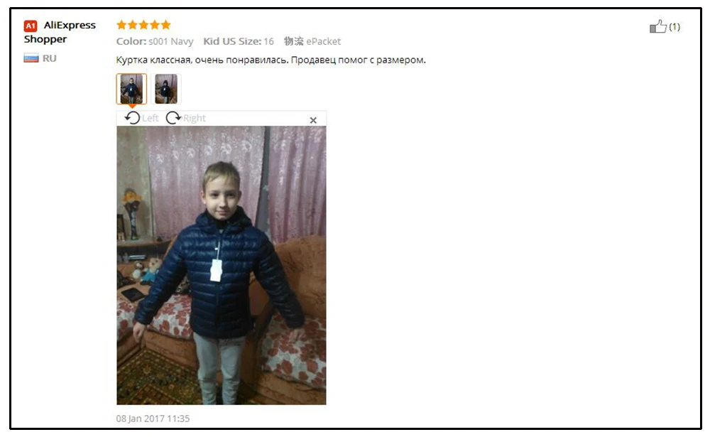Click the third orange rating star
This screenshot has width=710, height=437.
pyautogui.click(x=143, y=24)
